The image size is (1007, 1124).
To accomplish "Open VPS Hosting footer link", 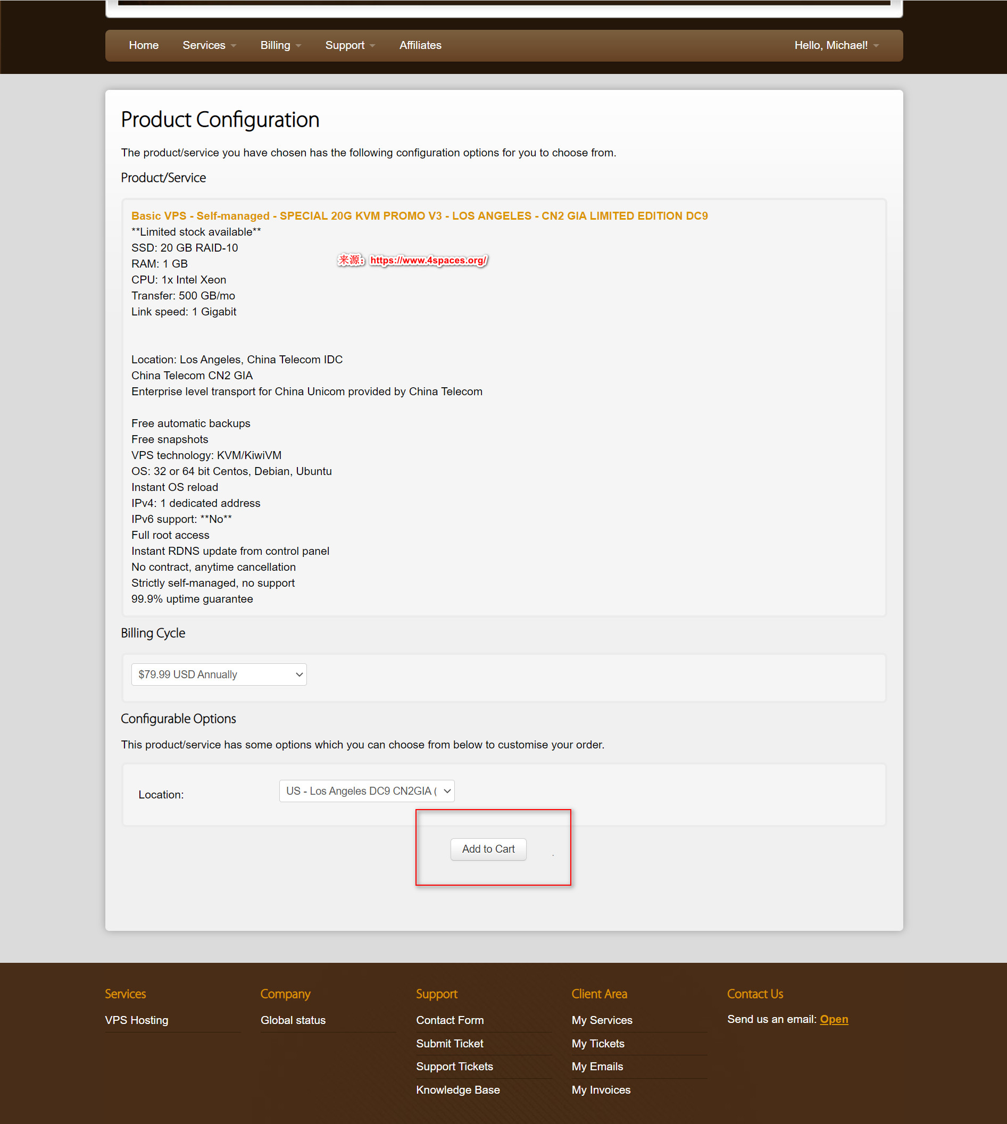I will pos(137,1020).
